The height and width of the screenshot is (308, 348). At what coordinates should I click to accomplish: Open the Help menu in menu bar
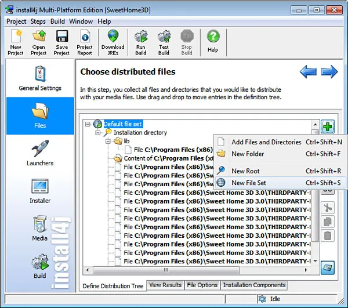[104, 21]
